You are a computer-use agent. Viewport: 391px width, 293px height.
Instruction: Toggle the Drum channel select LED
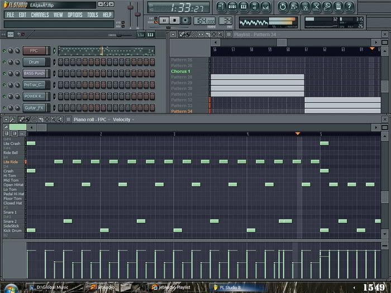(54, 62)
